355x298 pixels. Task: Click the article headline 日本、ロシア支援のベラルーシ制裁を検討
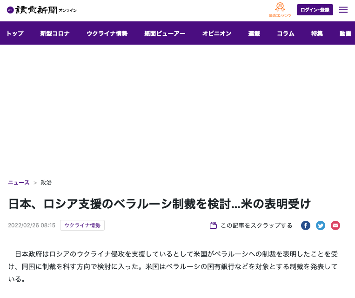160,204
